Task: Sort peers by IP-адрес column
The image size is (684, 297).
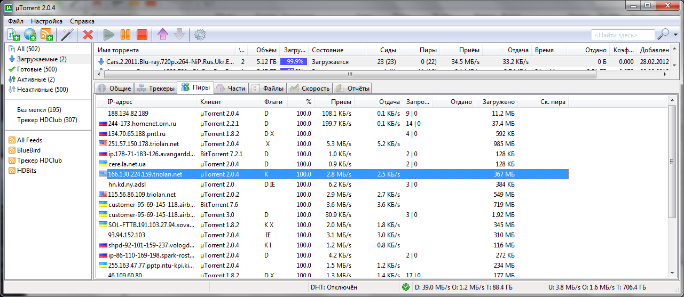Action: coord(147,102)
